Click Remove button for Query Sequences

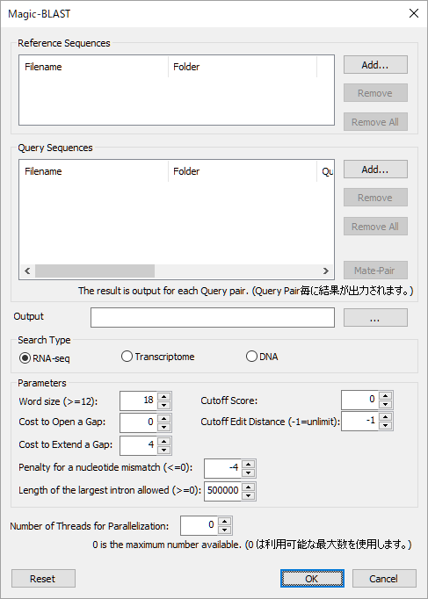point(375,198)
